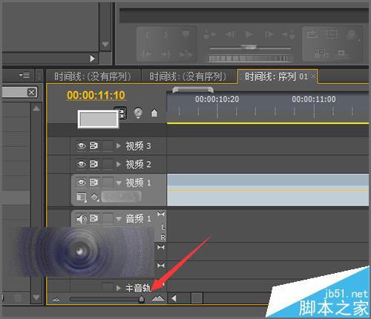Clear the search field with X button

pos(31,93)
